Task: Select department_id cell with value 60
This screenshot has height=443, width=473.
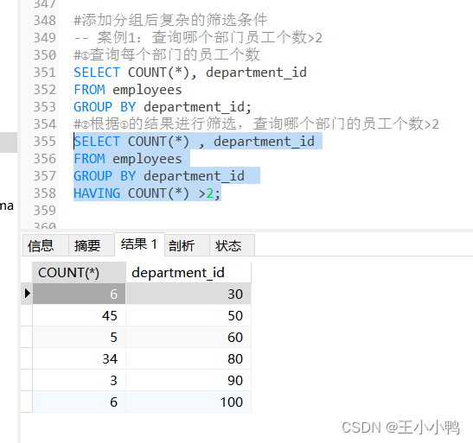Action: (189, 337)
